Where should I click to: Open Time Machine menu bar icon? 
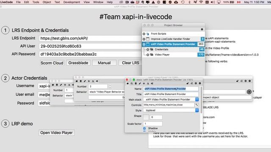pyautogui.click(x=183, y=2)
